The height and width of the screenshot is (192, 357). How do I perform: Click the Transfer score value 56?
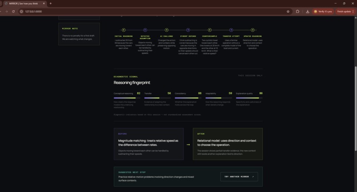(x=169, y=93)
